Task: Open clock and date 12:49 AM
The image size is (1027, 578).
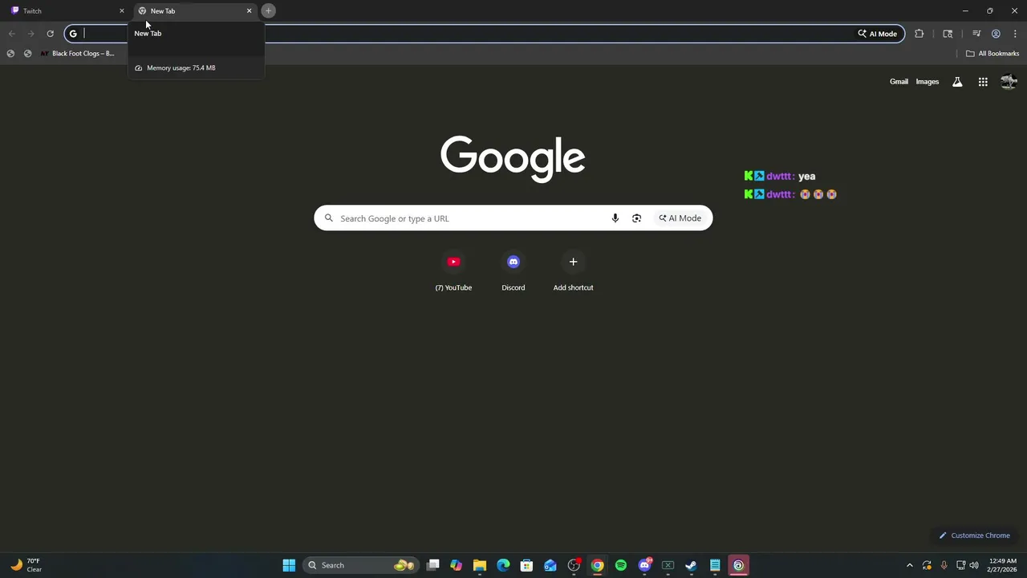Action: point(1003,565)
